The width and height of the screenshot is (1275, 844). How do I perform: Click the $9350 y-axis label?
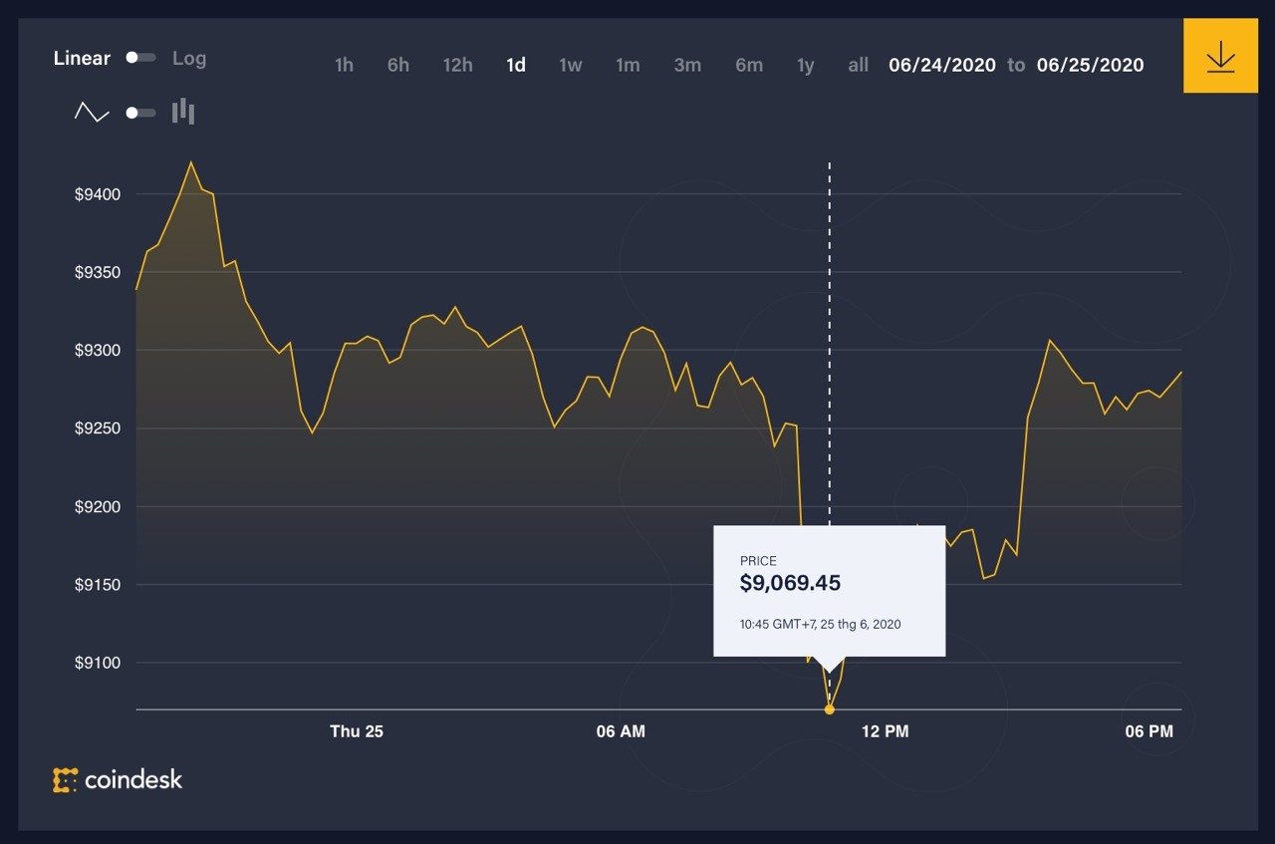[x=98, y=272]
